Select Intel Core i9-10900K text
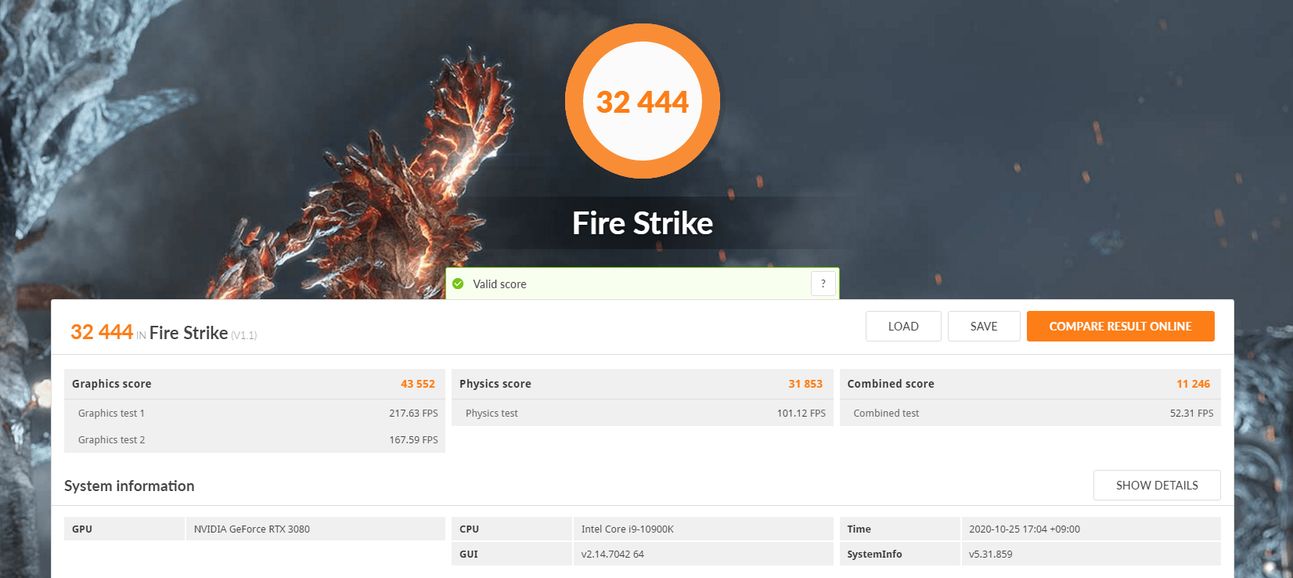This screenshot has height=578, width=1293. 628,529
